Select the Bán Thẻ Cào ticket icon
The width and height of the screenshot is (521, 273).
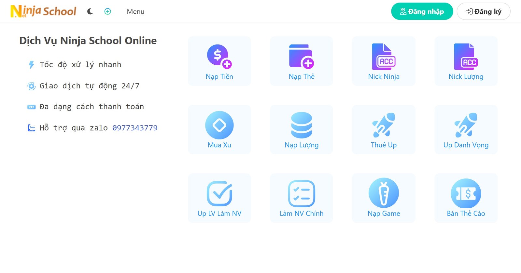point(466,193)
